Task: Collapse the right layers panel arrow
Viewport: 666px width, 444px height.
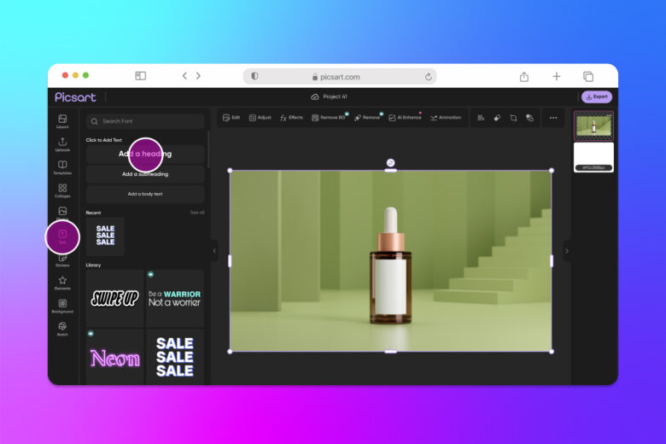Action: pos(567,251)
